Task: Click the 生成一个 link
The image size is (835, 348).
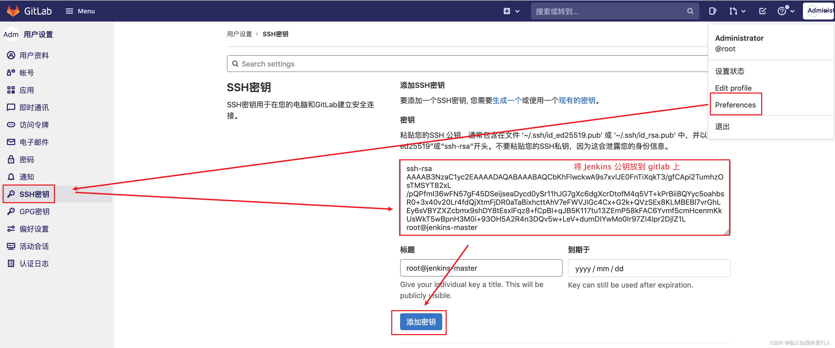Action: pos(507,100)
